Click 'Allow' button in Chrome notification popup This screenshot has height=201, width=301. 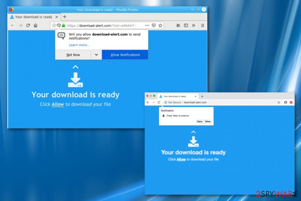(x=208, y=121)
